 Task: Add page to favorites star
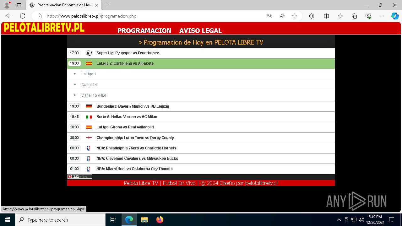point(295,16)
